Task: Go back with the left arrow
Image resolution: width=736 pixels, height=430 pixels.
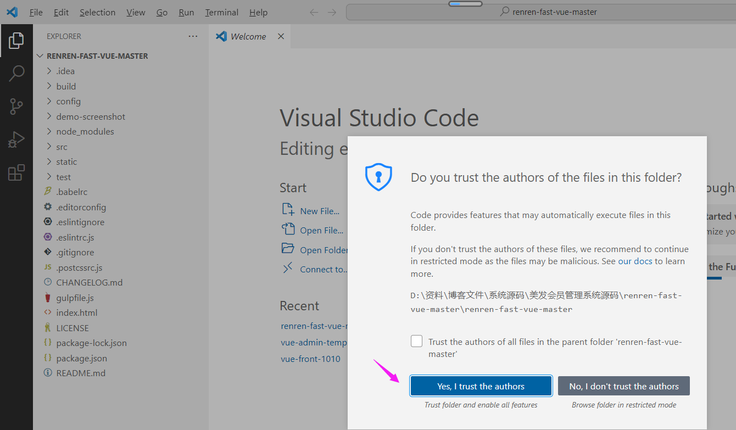Action: pyautogui.click(x=314, y=12)
